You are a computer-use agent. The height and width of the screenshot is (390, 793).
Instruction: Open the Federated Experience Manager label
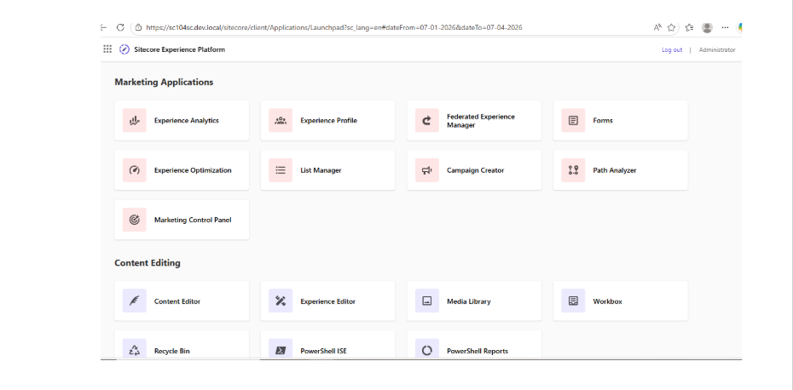tap(481, 121)
